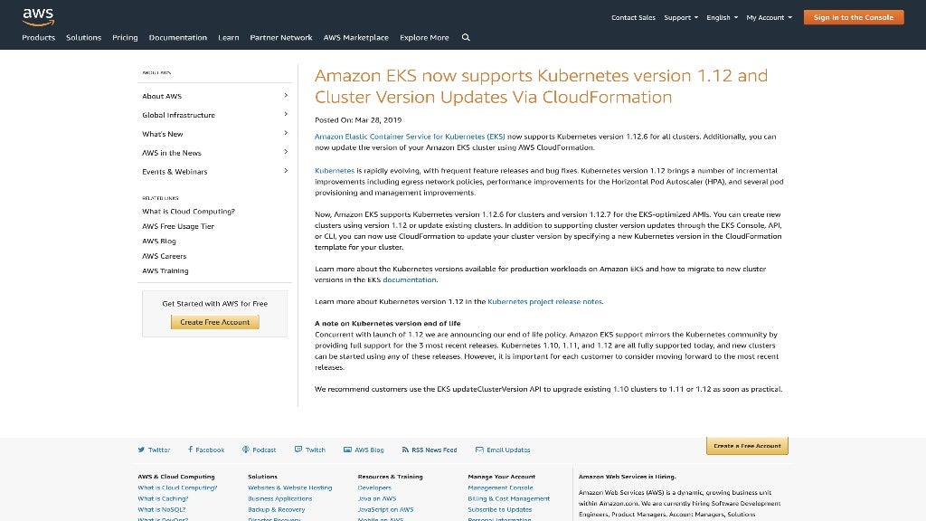Open Subscribe to Updates link
Image resolution: width=926 pixels, height=521 pixels.
tap(499, 509)
